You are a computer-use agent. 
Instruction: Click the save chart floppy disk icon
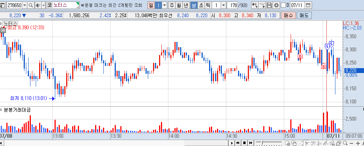(x=269, y=5)
